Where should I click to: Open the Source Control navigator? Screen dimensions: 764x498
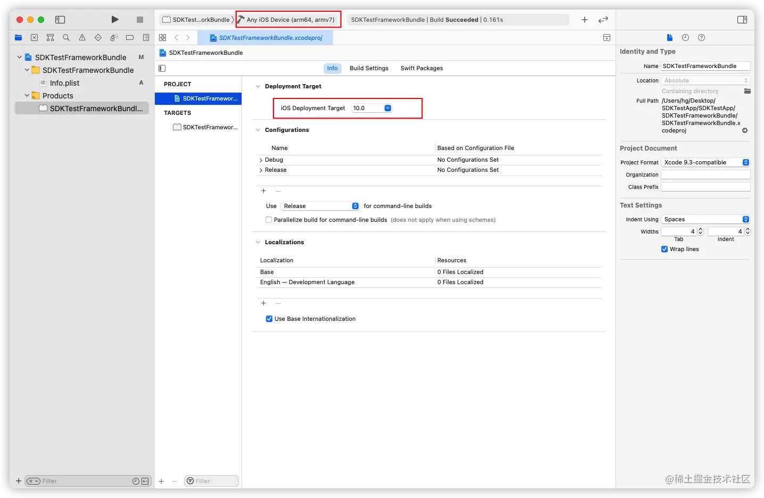[x=35, y=38]
